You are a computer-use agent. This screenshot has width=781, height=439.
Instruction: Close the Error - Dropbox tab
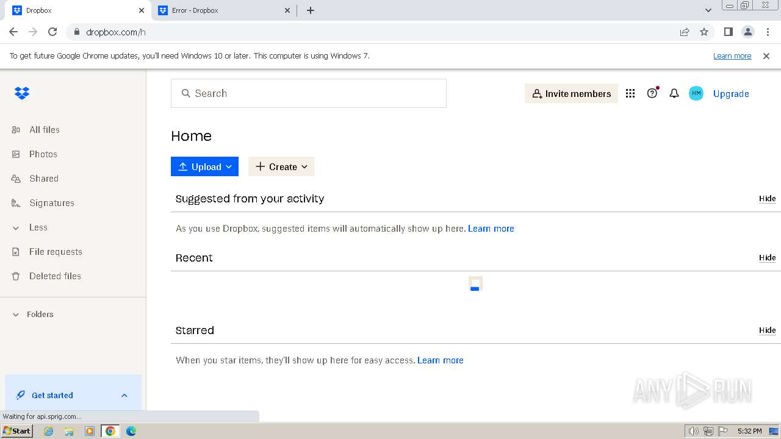click(x=287, y=10)
